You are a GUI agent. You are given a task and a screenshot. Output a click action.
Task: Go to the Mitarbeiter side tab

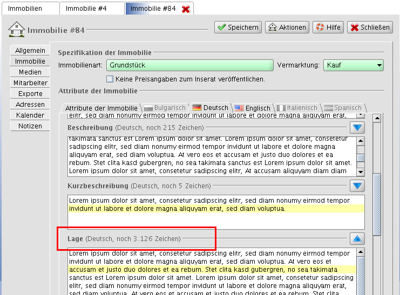(30, 83)
